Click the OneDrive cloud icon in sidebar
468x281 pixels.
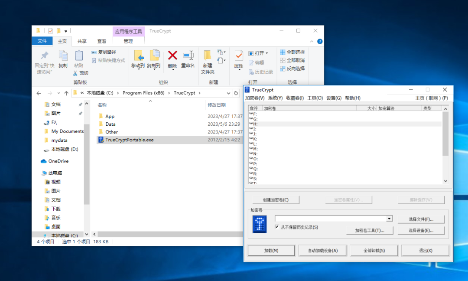click(x=44, y=161)
